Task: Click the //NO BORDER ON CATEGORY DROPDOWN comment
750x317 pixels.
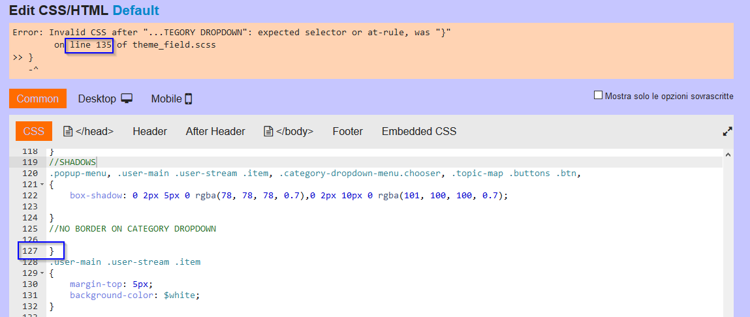Action: point(133,228)
